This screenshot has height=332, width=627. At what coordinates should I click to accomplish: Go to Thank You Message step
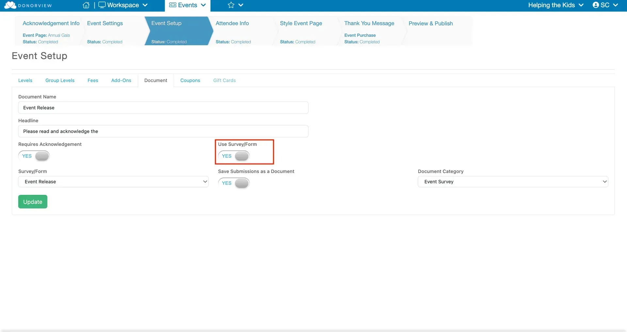[x=369, y=23]
